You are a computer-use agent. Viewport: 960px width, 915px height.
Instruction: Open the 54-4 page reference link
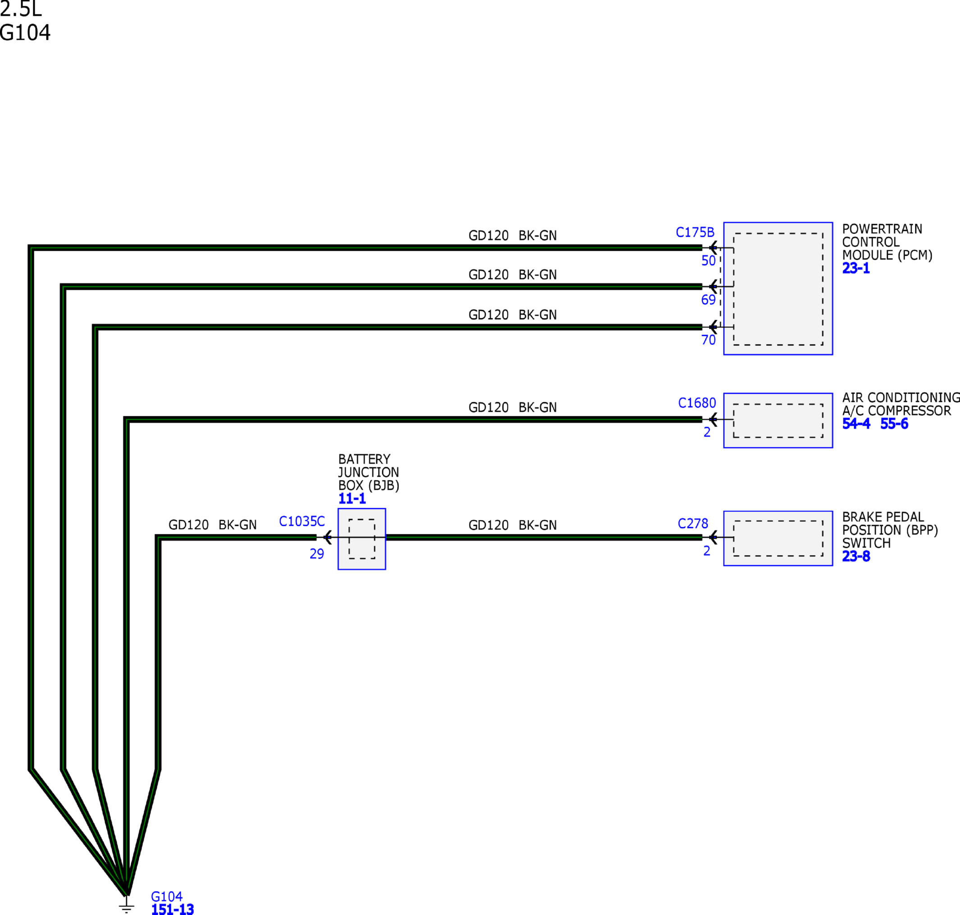pos(856,423)
